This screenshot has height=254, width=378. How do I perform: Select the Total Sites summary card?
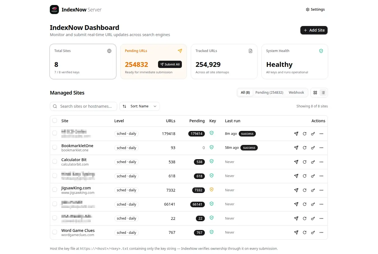coord(83,62)
